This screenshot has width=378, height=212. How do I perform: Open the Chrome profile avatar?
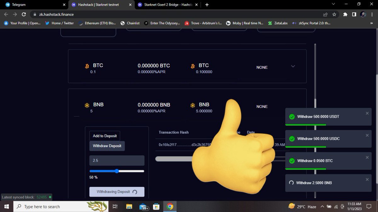(363, 14)
